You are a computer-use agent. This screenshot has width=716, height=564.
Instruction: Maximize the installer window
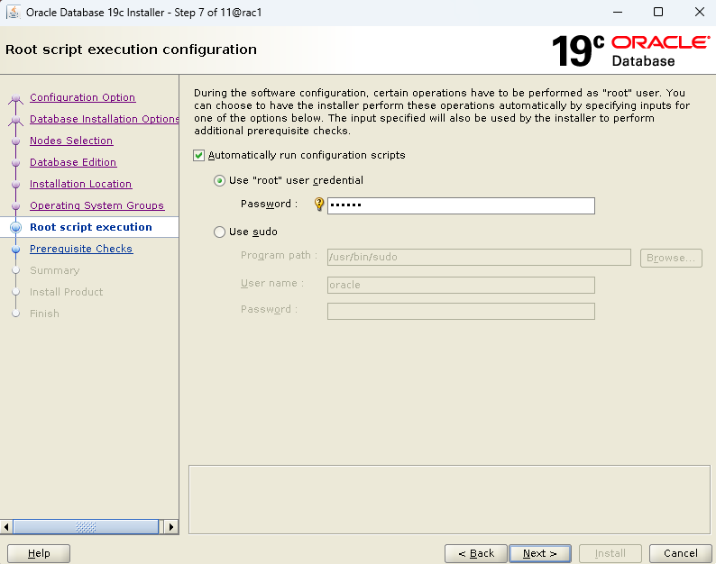pyautogui.click(x=658, y=12)
